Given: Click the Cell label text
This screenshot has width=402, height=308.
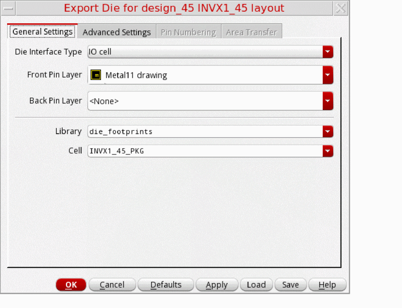Looking at the screenshot, I should point(75,150).
